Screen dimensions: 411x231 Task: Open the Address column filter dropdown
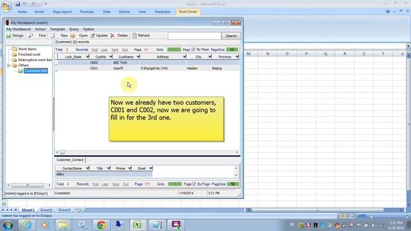(x=184, y=57)
